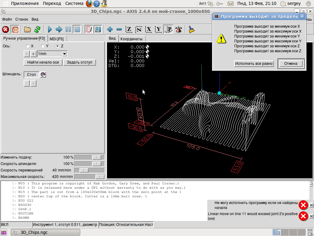Select perspective view P icon
314x236 pixels.
168,29
